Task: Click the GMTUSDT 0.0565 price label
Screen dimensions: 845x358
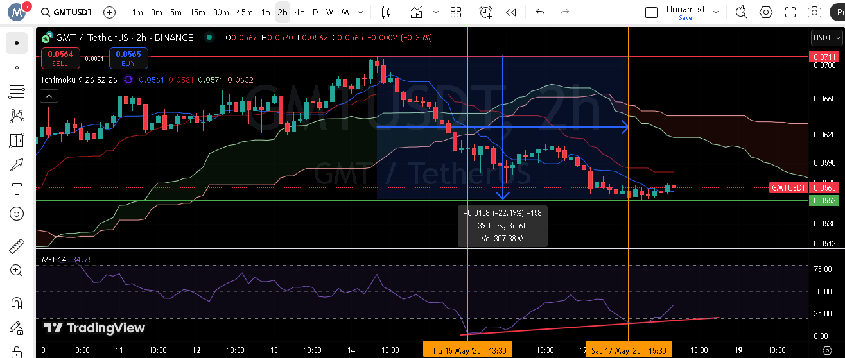Action: pyautogui.click(x=803, y=188)
